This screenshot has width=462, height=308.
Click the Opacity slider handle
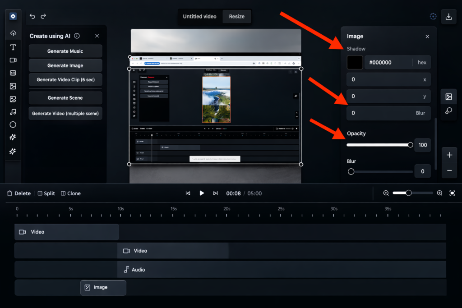pyautogui.click(x=410, y=145)
